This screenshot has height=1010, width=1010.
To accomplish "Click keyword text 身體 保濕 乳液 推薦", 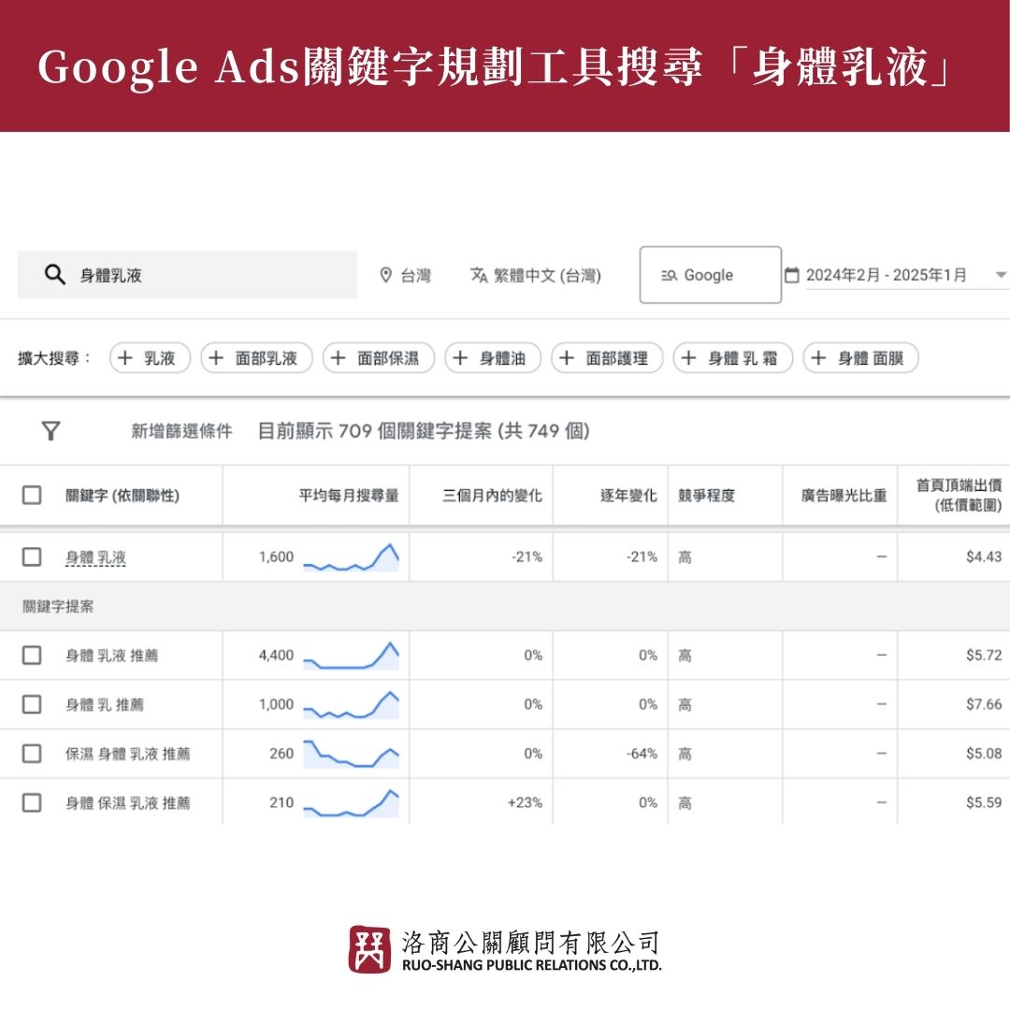I will pos(128,803).
